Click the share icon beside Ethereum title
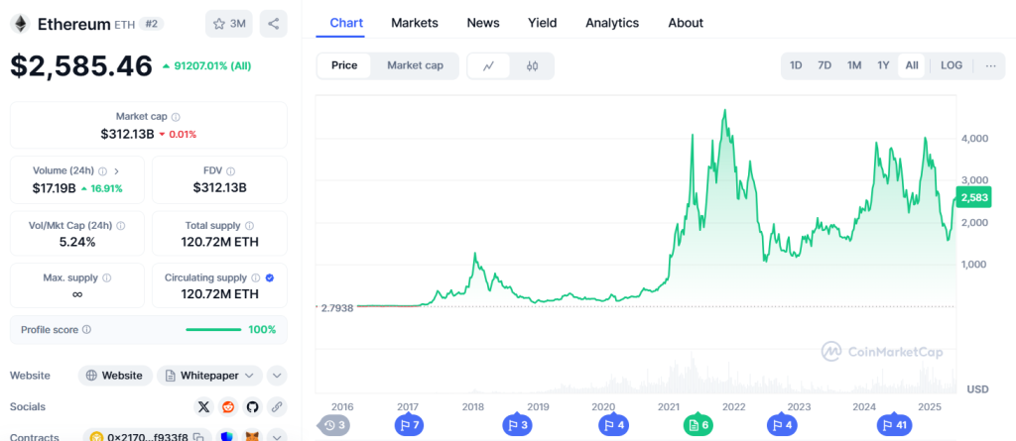Viewport: 1016px width, 441px height. (x=273, y=24)
